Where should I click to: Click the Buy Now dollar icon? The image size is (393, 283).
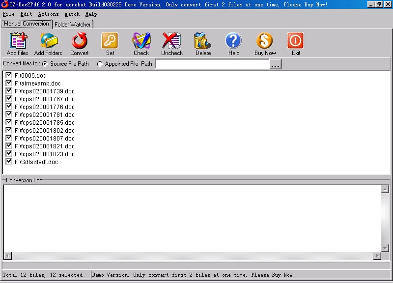click(265, 41)
